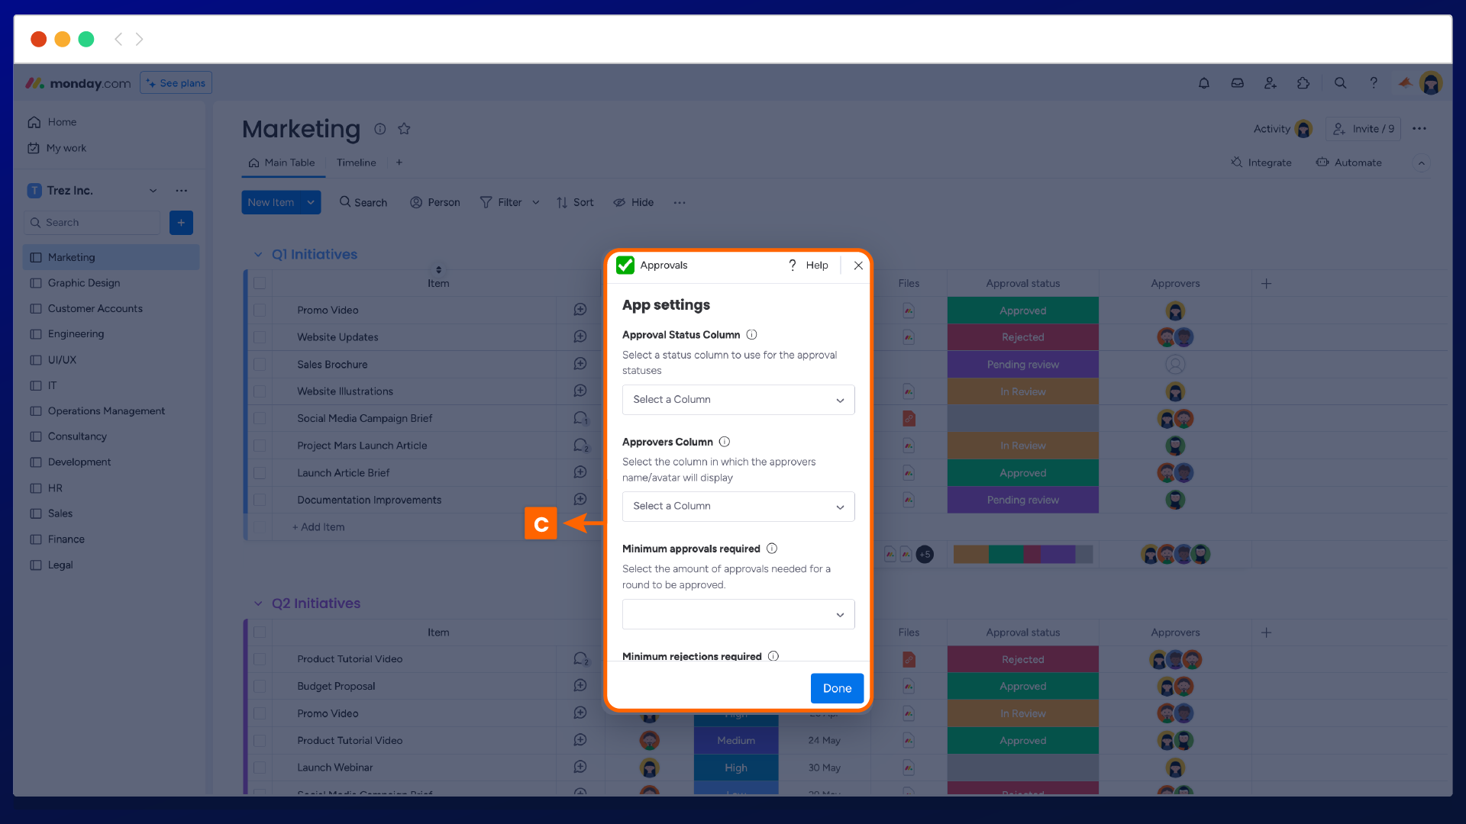The image size is (1466, 824).
Task: Click info icon next to Approval Status Column
Action: (x=751, y=335)
